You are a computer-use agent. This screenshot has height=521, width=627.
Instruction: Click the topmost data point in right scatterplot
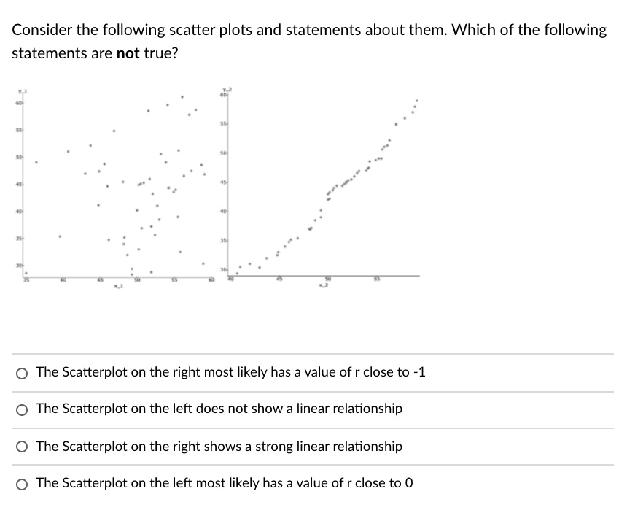tap(416, 100)
